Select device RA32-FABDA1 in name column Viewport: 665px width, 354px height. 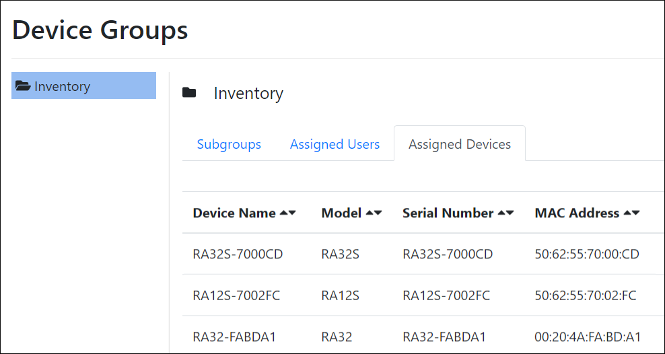pyautogui.click(x=234, y=336)
